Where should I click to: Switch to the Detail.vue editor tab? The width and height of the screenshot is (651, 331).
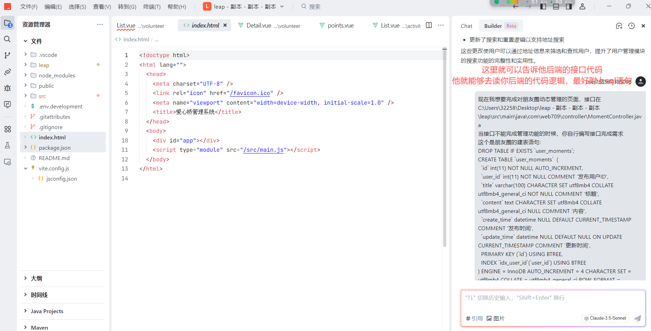(x=269, y=25)
